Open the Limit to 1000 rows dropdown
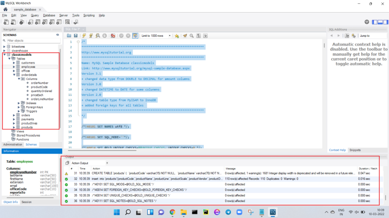 coord(156,35)
